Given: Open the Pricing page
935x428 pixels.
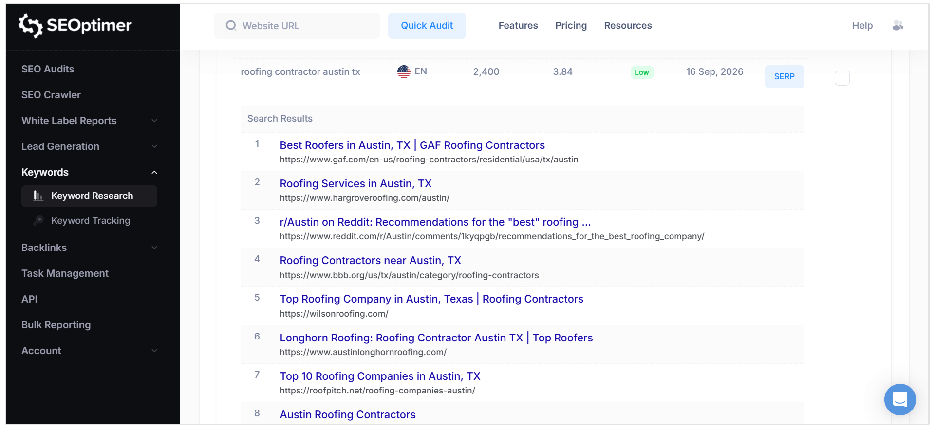Looking at the screenshot, I should click(571, 25).
